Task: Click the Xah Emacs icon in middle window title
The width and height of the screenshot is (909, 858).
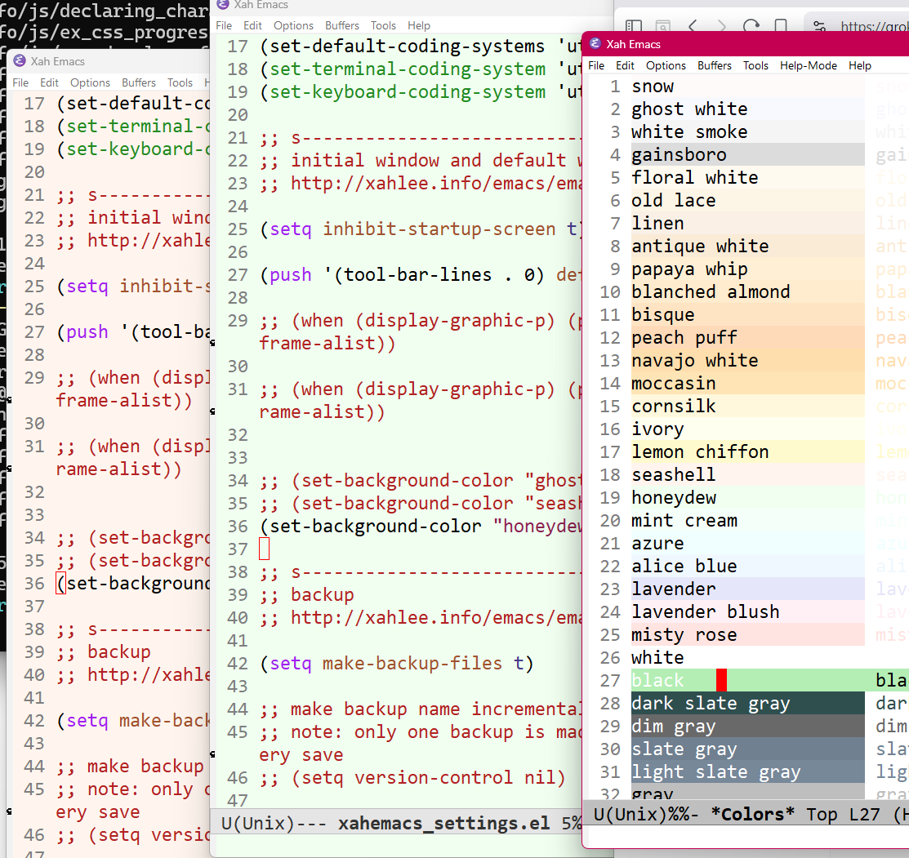Action: (x=223, y=5)
